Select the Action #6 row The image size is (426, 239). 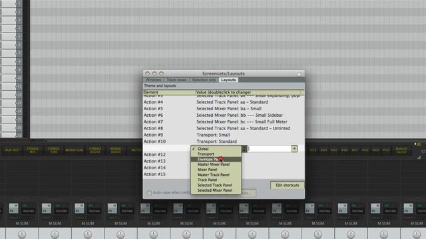224,115
